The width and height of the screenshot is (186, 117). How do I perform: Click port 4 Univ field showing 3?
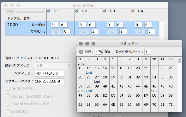pyautogui.click(x=151, y=31)
